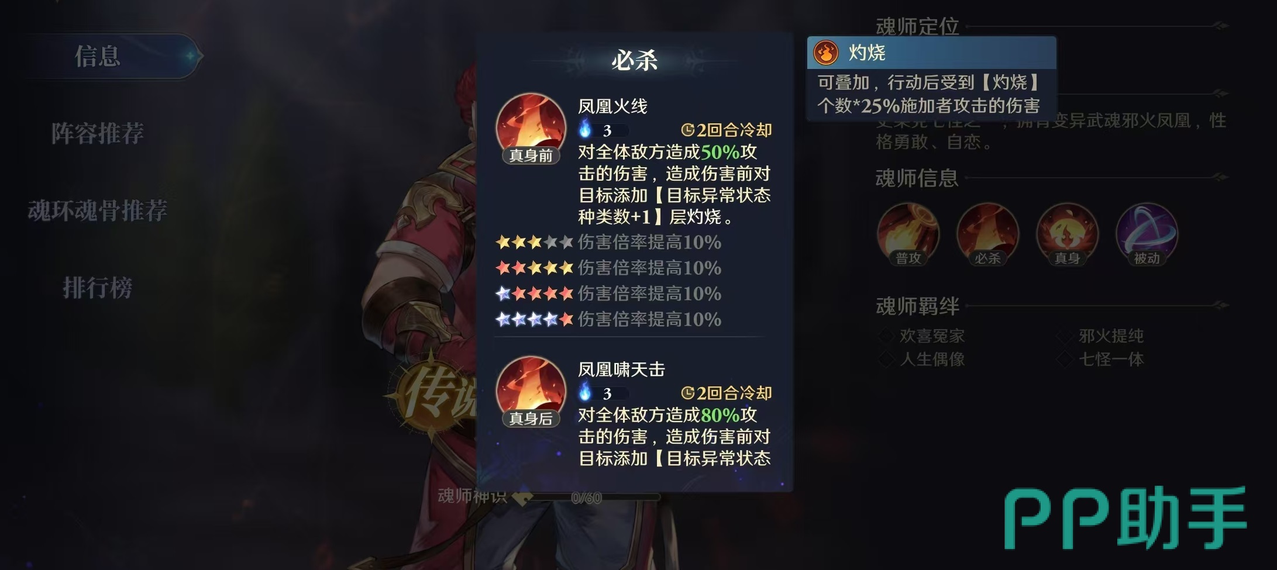Open the 魂环魂骨推荐 tab
The width and height of the screenshot is (1277, 570).
[97, 210]
